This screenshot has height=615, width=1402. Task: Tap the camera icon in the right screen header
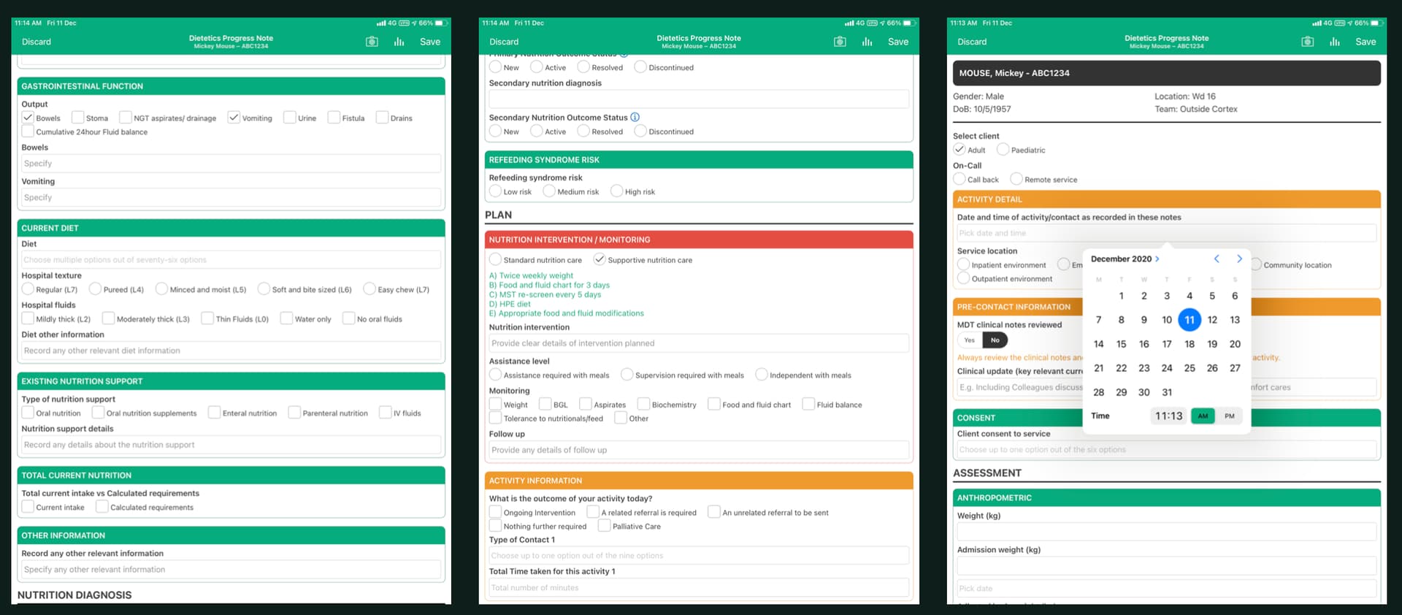point(1307,42)
